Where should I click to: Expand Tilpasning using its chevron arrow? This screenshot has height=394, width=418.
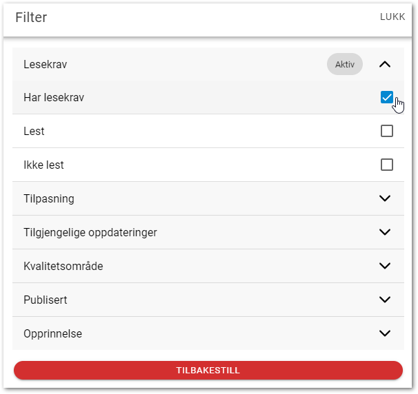click(386, 198)
